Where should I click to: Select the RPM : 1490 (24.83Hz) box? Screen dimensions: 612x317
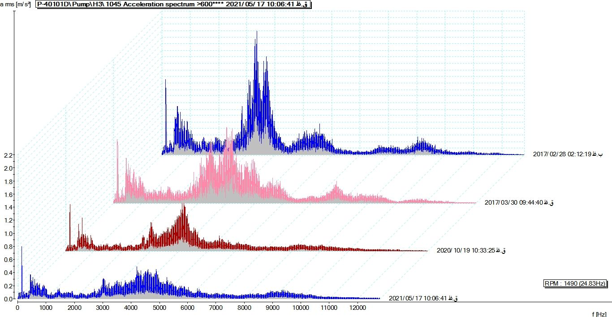tap(575, 283)
